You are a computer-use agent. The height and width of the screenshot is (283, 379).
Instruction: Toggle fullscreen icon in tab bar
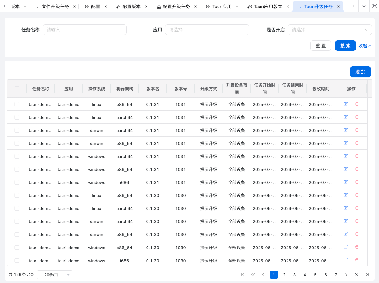pos(374,6)
